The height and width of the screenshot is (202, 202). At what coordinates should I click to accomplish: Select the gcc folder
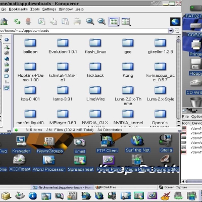128,46
